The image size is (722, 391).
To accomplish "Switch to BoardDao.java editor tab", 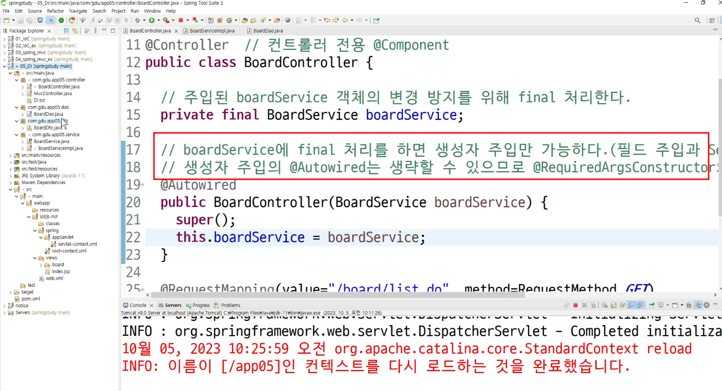I will [x=265, y=31].
